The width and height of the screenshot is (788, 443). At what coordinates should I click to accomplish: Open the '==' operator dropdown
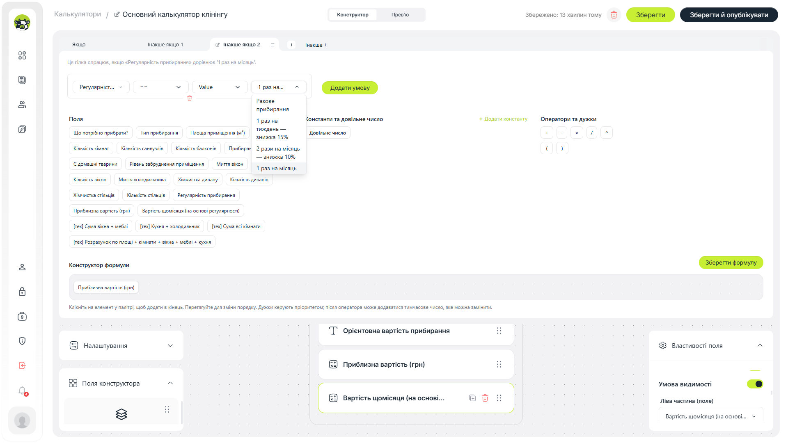pyautogui.click(x=160, y=87)
